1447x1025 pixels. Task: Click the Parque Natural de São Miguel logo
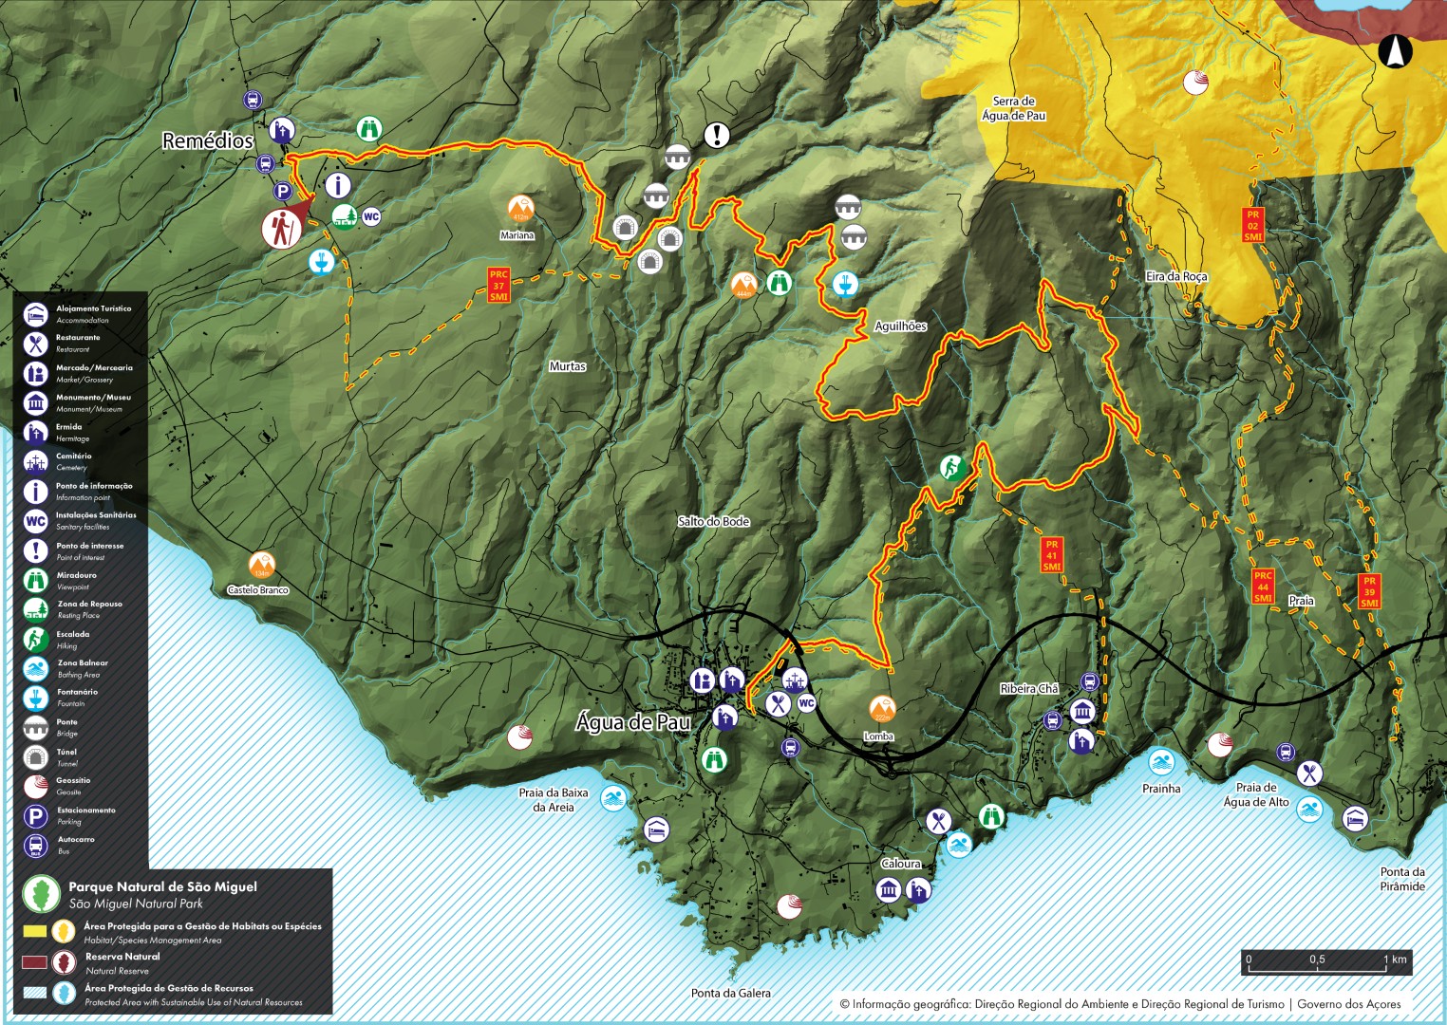coord(42,894)
